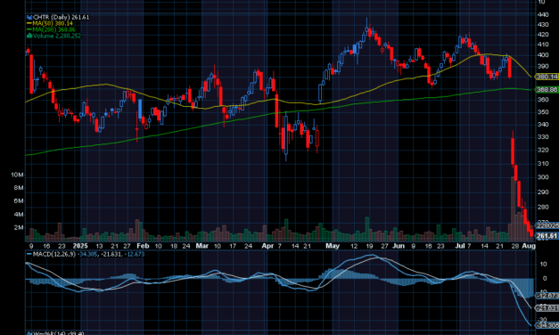Click the -21.631 tag on the MACD axis
The height and width of the screenshot is (335, 559).
(547, 307)
